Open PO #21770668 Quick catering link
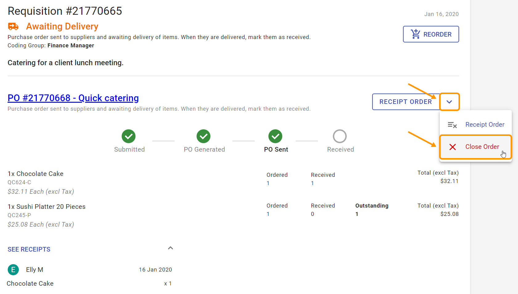Image resolution: width=518 pixels, height=294 pixels. pyautogui.click(x=73, y=98)
